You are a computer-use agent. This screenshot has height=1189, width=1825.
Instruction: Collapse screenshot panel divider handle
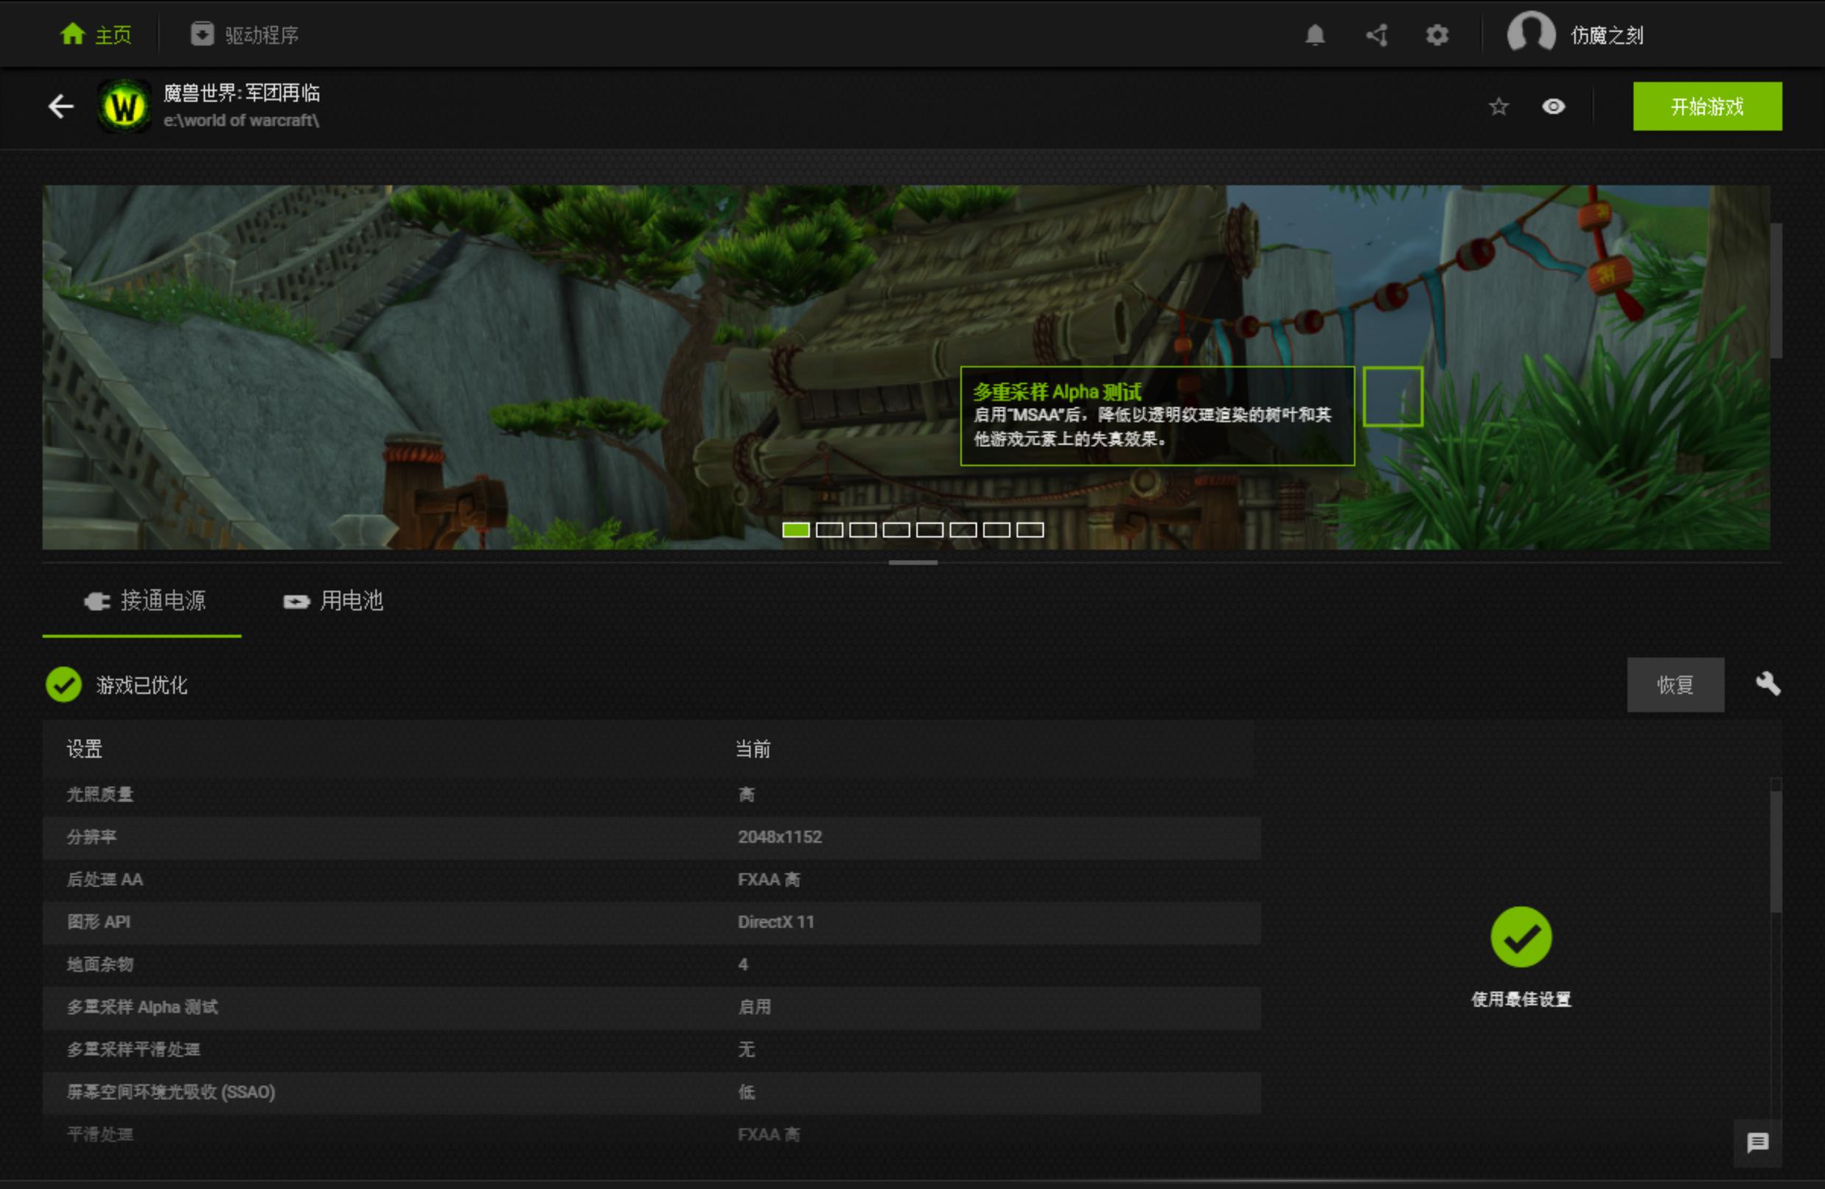(912, 563)
